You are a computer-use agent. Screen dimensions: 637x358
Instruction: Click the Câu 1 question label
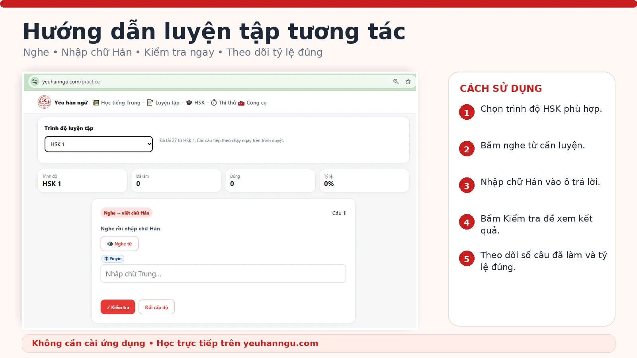339,213
